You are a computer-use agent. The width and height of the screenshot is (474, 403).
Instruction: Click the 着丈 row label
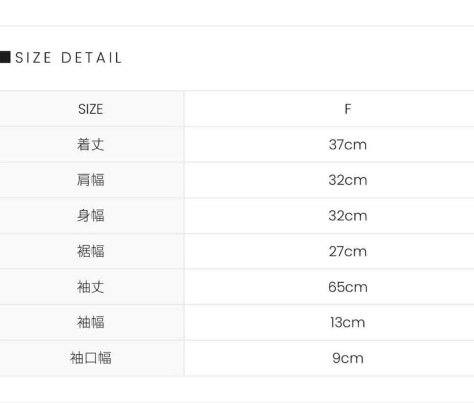pos(90,144)
